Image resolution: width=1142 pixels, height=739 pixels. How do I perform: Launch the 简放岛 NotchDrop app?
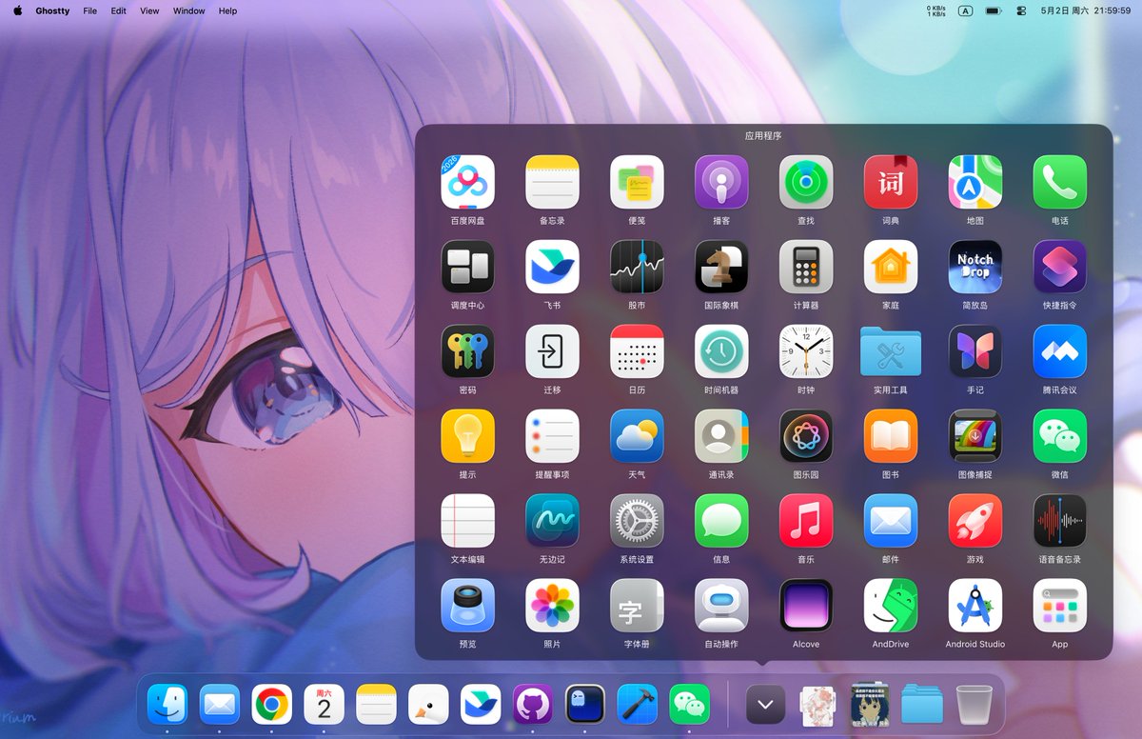pos(975,267)
